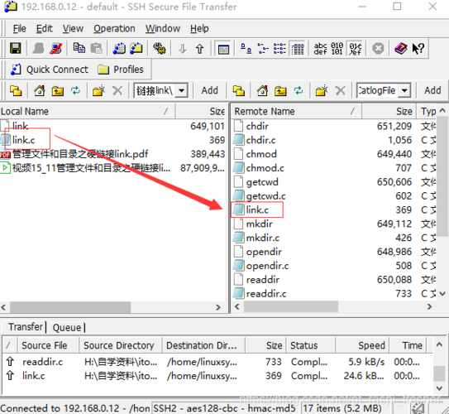Open the Window menu
Viewport: 449px width, 414px height.
tap(163, 28)
